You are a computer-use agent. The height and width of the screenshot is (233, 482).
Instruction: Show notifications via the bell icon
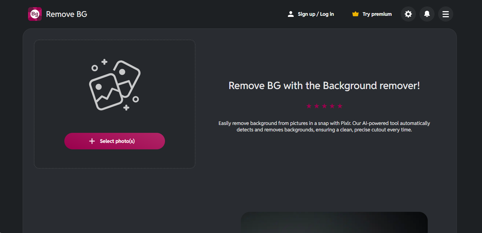(427, 14)
